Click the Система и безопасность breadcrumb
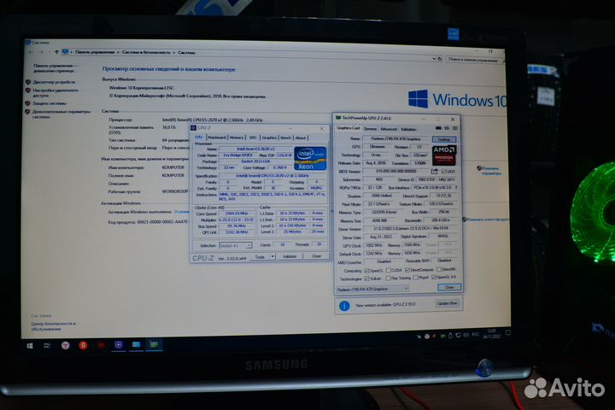Screen dimensions: 615x410 point(146,52)
